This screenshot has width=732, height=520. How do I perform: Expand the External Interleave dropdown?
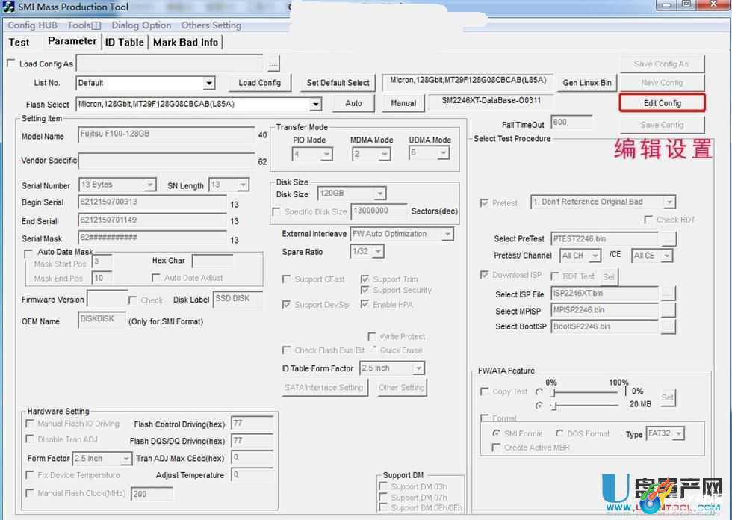click(447, 234)
